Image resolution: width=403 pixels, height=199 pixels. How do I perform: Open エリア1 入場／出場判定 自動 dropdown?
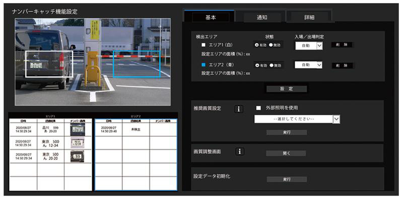coord(309,46)
